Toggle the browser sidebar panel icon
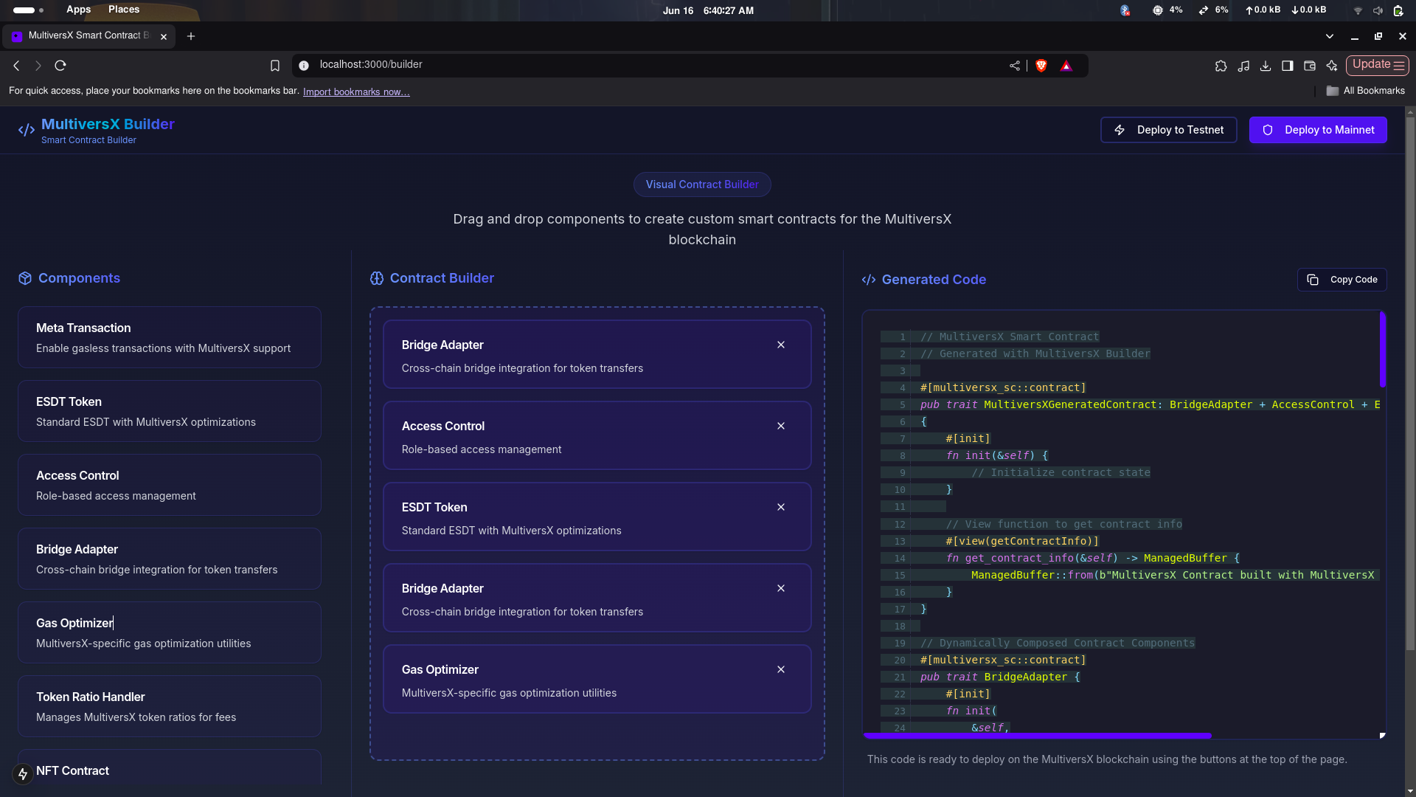Viewport: 1416px width, 797px height. click(x=1288, y=66)
